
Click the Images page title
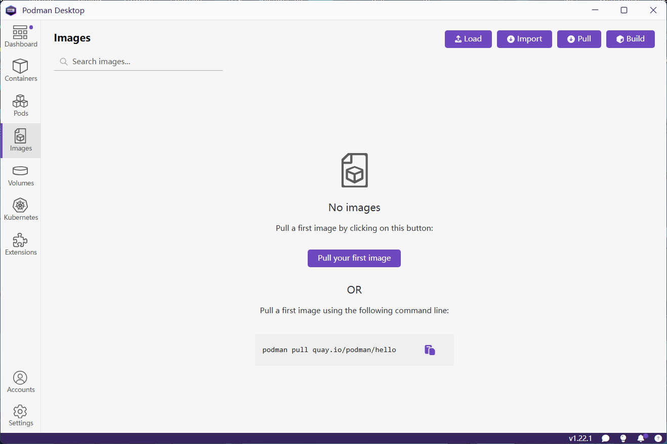(72, 38)
